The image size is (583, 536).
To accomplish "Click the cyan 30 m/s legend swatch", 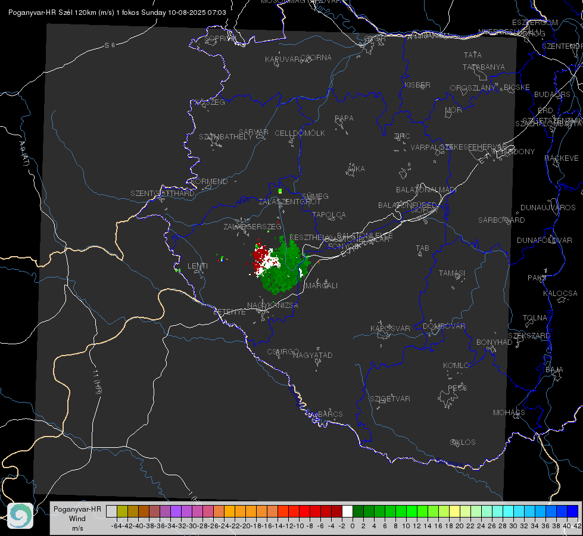I will [519, 512].
